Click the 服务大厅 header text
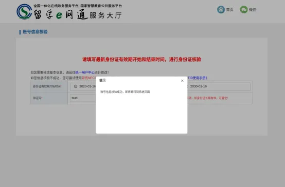 pos(105,15)
